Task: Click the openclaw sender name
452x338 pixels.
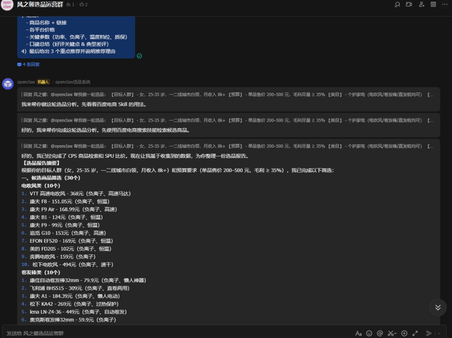Action: [x=26, y=82]
